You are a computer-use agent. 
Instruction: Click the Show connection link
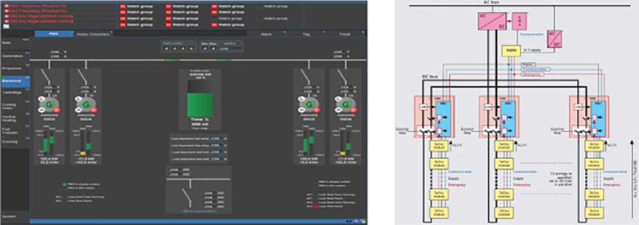click(199, 211)
